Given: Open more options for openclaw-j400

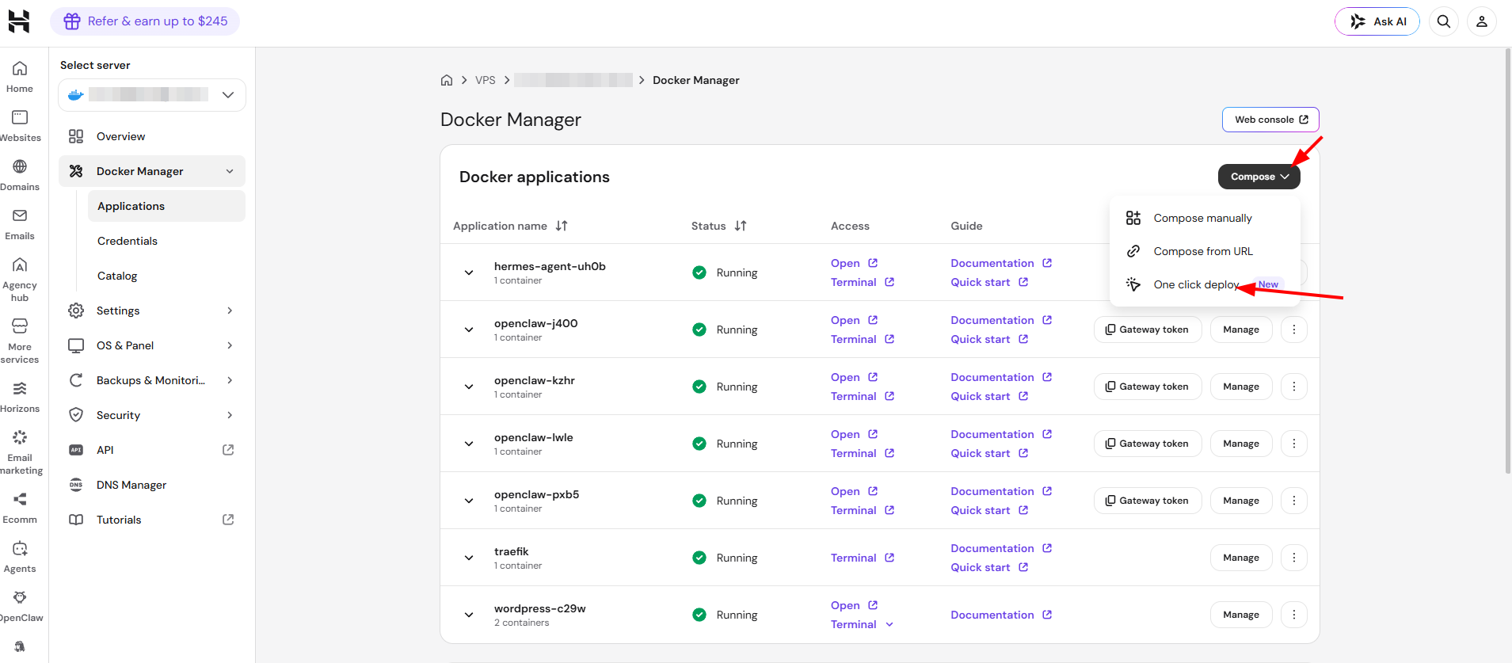Looking at the screenshot, I should [1294, 330].
